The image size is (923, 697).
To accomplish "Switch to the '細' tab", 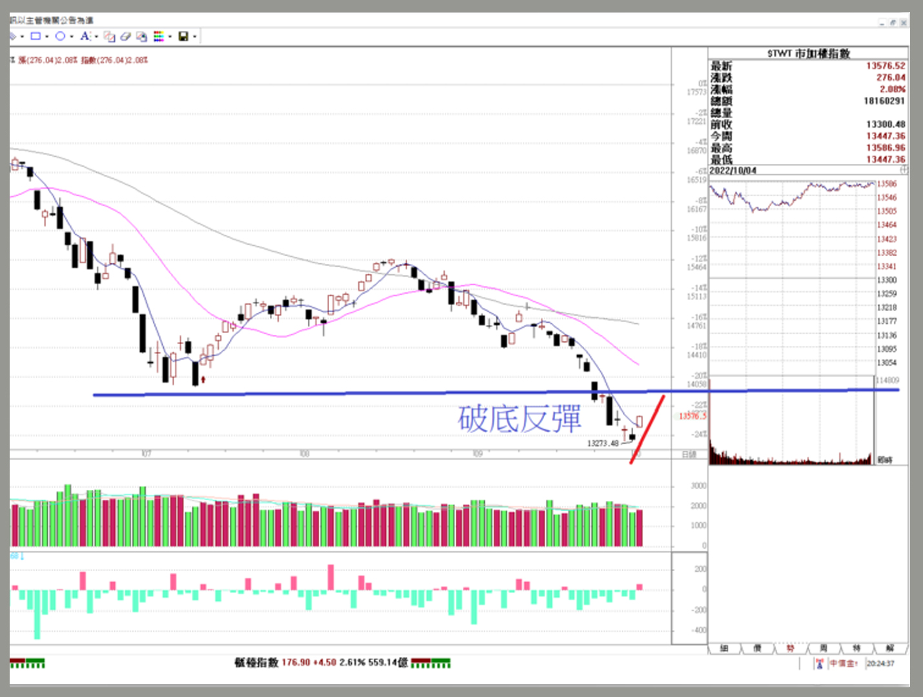I will [724, 648].
